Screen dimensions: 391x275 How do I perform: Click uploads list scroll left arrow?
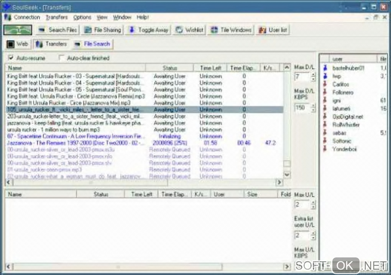click(x=8, y=267)
